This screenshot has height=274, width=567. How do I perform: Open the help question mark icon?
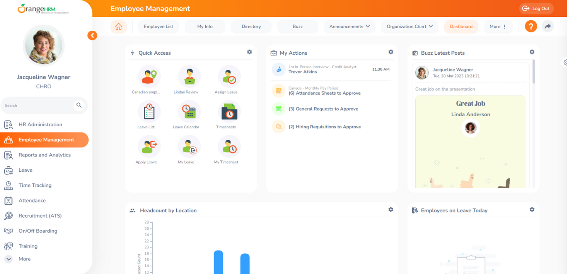tap(531, 26)
